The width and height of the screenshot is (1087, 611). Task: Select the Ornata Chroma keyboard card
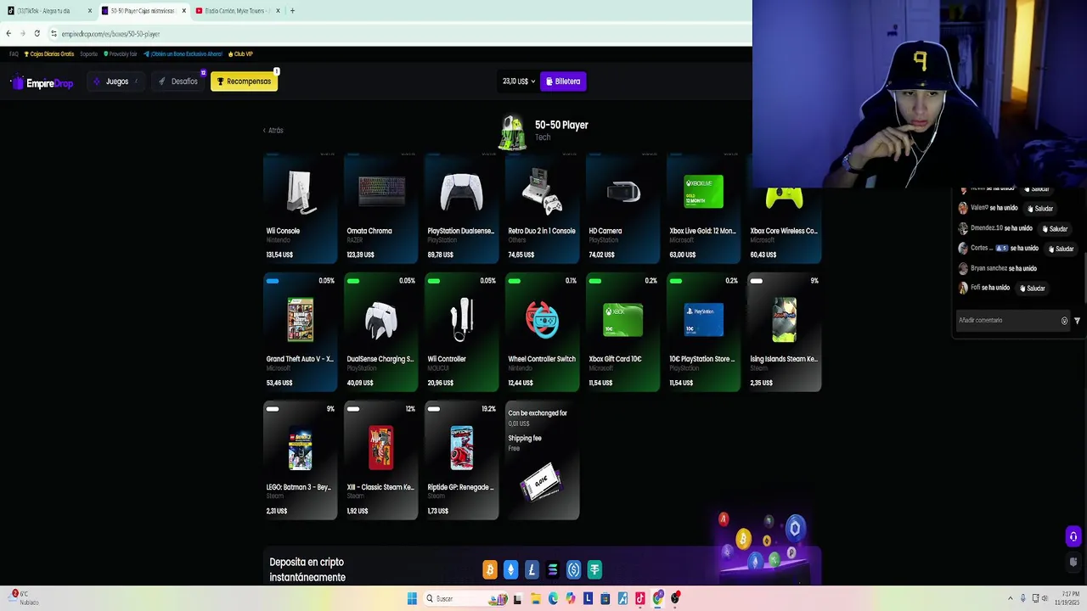click(380, 208)
